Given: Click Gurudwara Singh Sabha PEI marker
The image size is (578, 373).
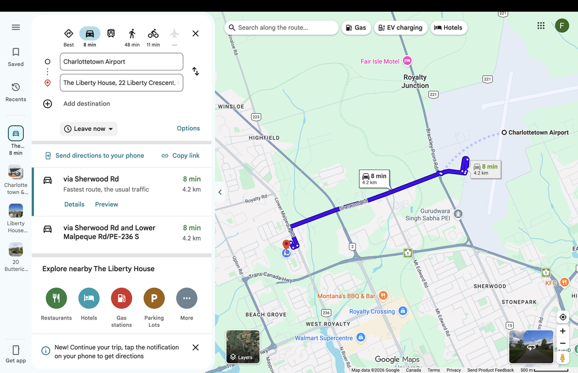Looking at the screenshot, I should tap(458, 214).
